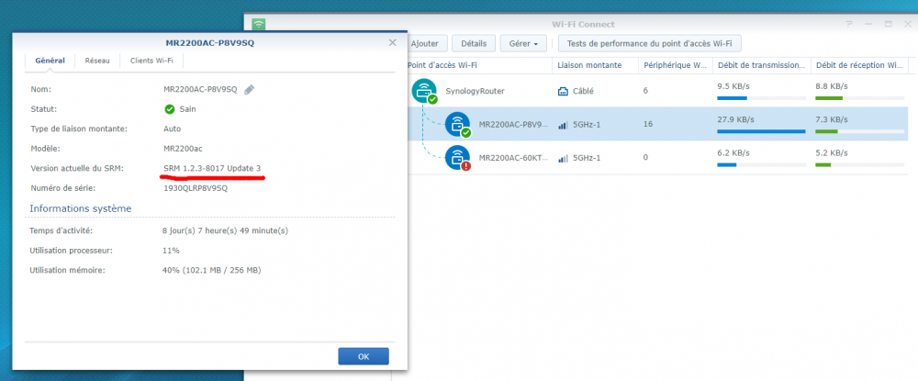Sort by Point d'accès Wi-Fi column header
Viewport: 918px width, 381px height.
pos(478,65)
